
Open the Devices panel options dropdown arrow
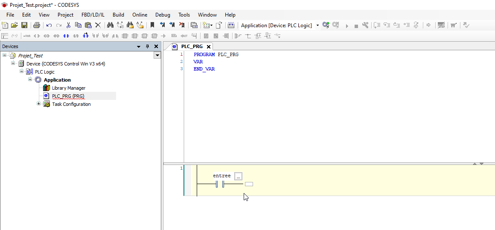click(x=139, y=46)
